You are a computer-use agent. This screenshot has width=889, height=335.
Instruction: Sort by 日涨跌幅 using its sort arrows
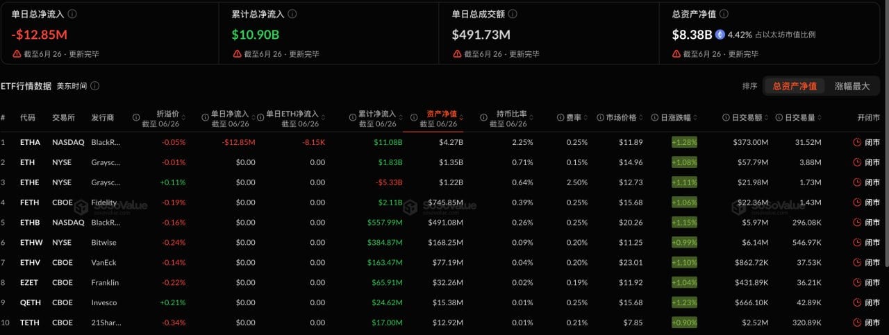point(696,118)
